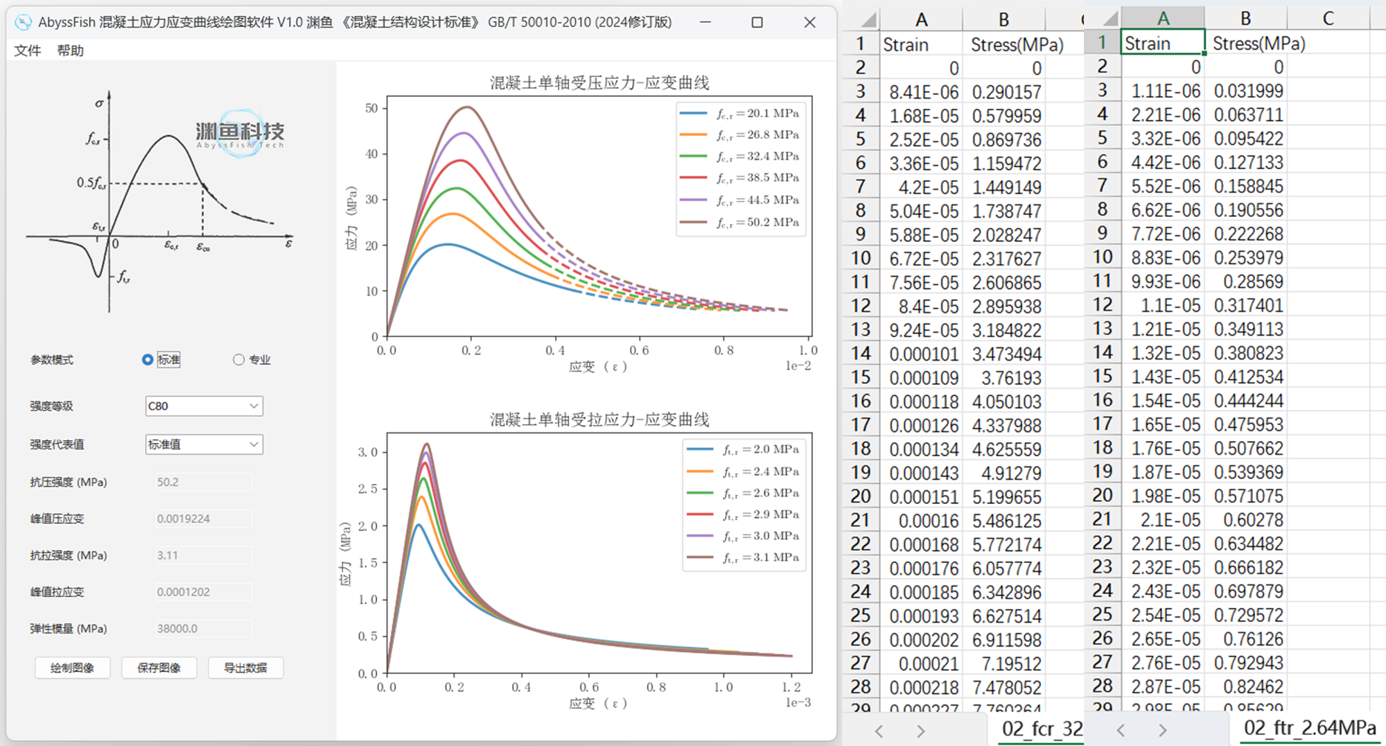Open the 强度等级 C80 dropdown

point(204,406)
